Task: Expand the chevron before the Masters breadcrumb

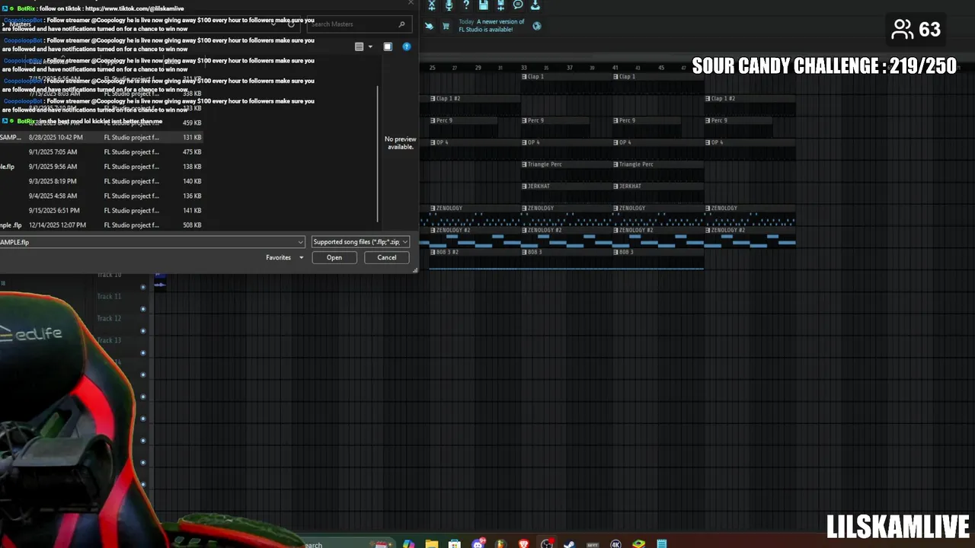Action: (4, 24)
